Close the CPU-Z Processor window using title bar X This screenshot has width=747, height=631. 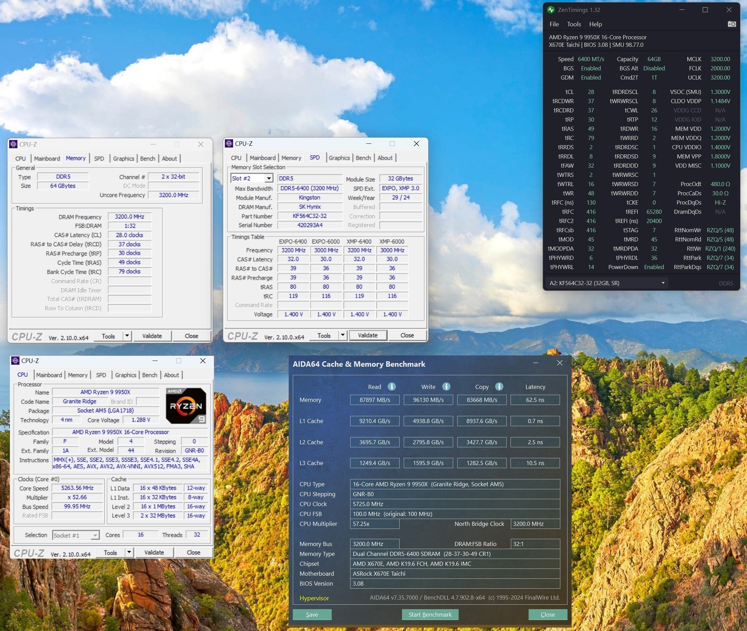click(203, 361)
